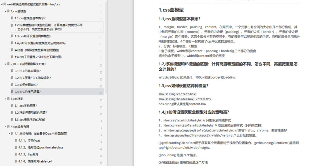Click bookmark icon for 4.1.3 flex布局
Viewport: 316px width, 166px height.
click(x=16, y=154)
